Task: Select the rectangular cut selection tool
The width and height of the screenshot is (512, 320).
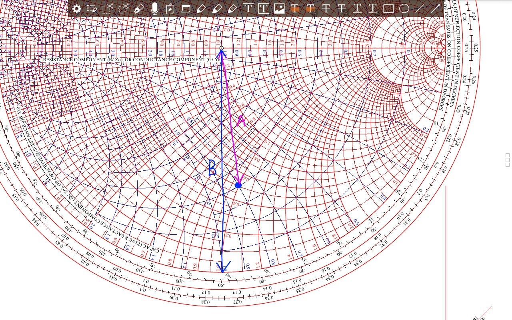Action: coord(108,8)
